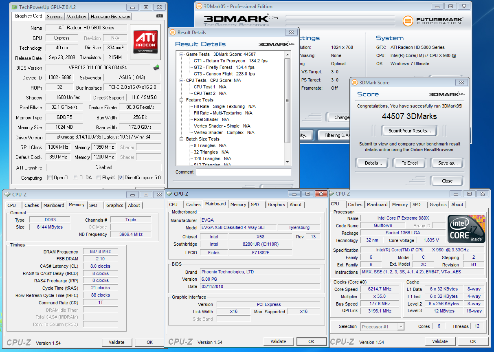Collapse the CPU Tests tree node
This screenshot has width=494, height=352.
click(182, 80)
